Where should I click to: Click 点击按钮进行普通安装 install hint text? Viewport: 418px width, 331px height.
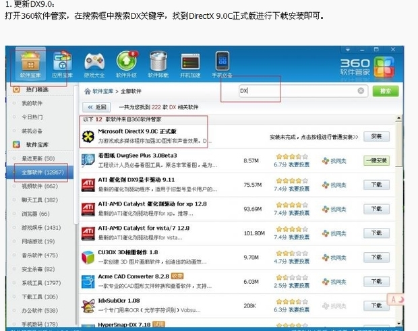[x=330, y=137]
